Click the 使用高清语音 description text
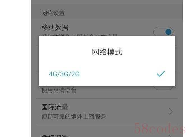Screen dimensions: 190x137 [59, 90]
